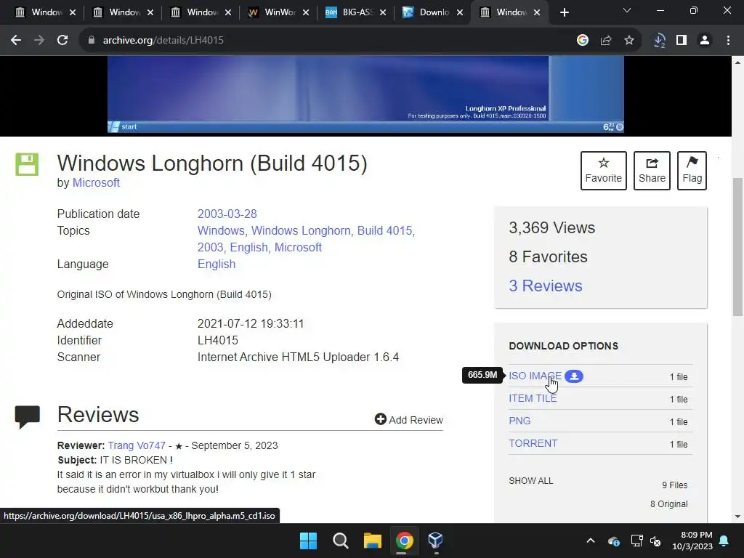744x558 pixels.
Task: Reload the archive.org page
Action: (62, 41)
